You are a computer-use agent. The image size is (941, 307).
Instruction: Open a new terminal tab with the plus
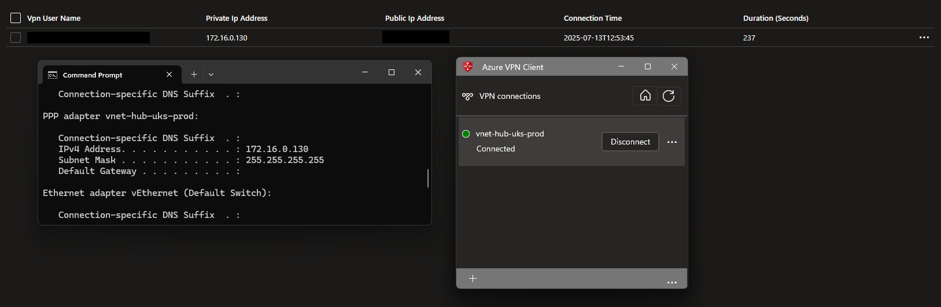tap(194, 75)
